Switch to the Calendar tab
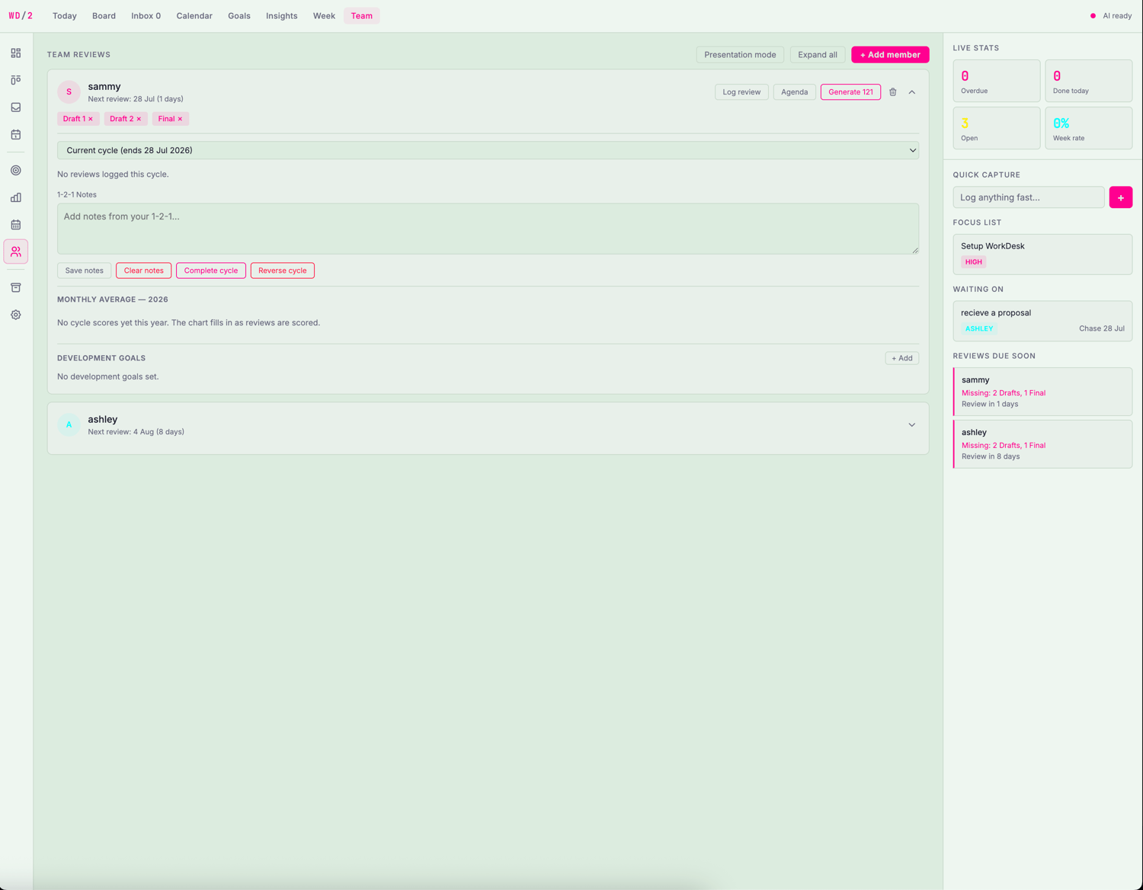 pos(194,16)
